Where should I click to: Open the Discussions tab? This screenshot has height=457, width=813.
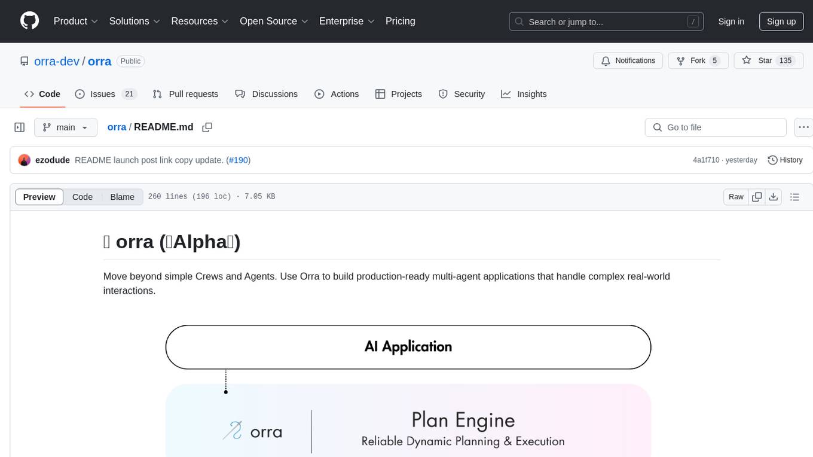[267, 94]
